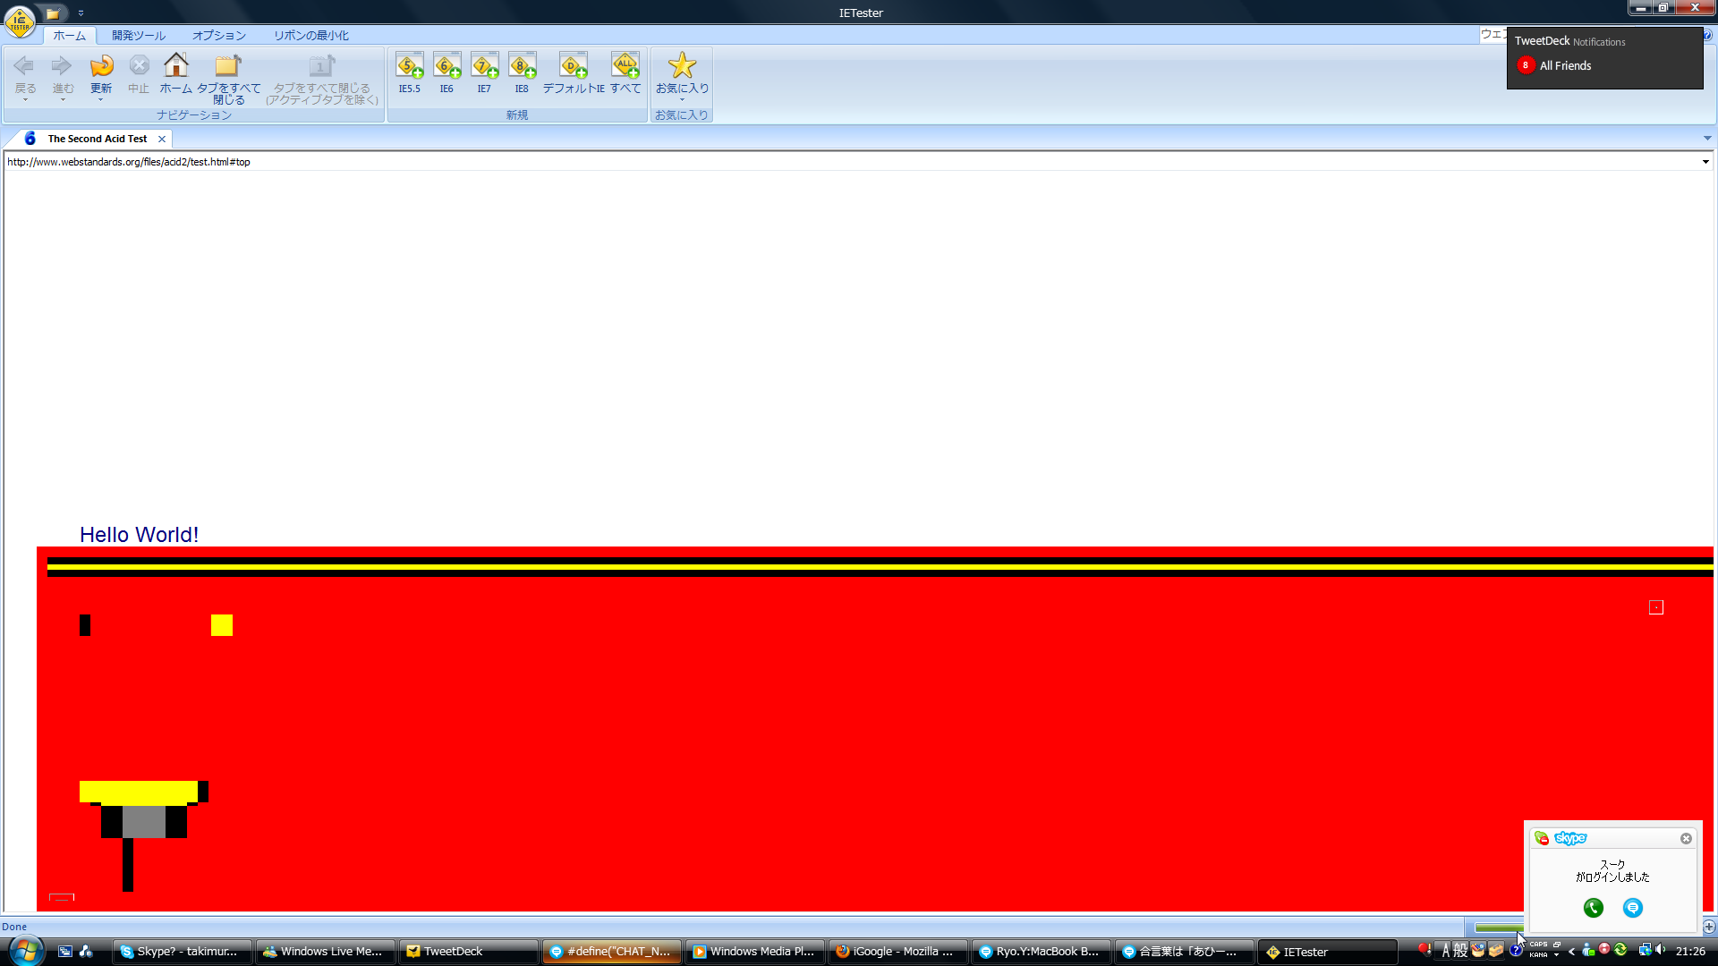Open a new IE7 tab

click(484, 66)
